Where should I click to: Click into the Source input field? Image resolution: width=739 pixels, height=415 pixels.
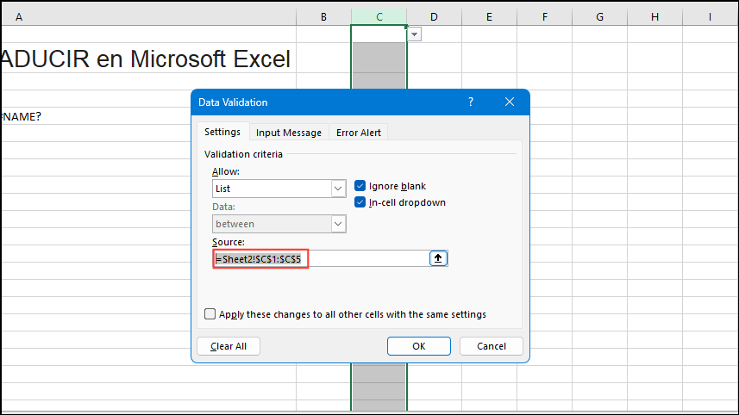click(321, 259)
